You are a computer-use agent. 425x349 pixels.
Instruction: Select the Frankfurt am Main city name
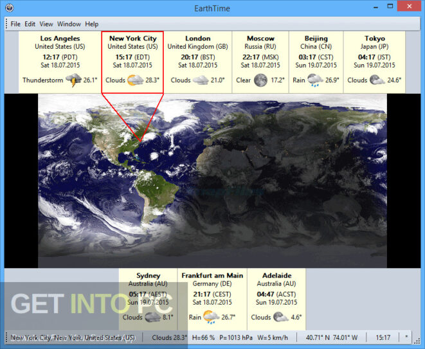(x=212, y=276)
